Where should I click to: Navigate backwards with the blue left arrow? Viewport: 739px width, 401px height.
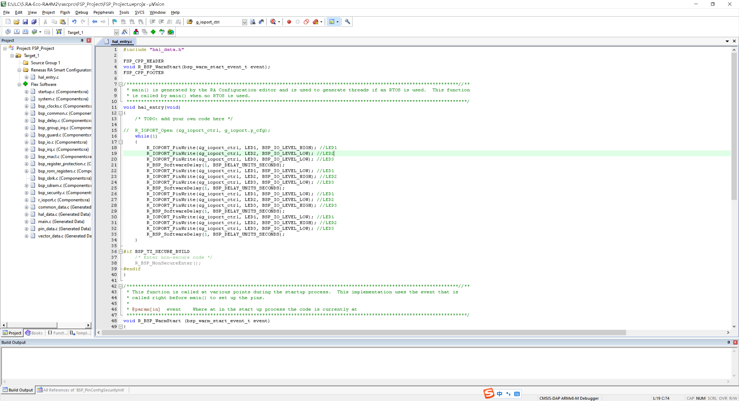point(94,22)
